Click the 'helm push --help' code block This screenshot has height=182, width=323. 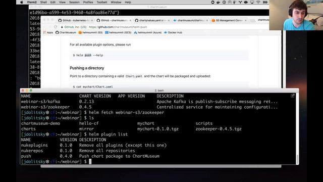[x=159, y=55]
